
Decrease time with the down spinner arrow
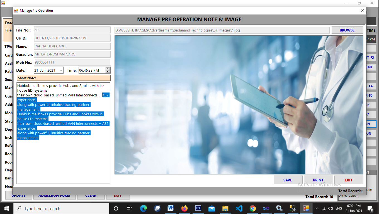tap(108, 72)
